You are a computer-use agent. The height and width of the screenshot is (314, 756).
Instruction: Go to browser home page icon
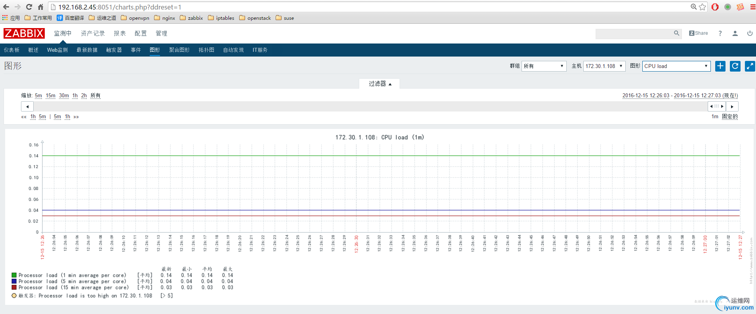(x=40, y=7)
